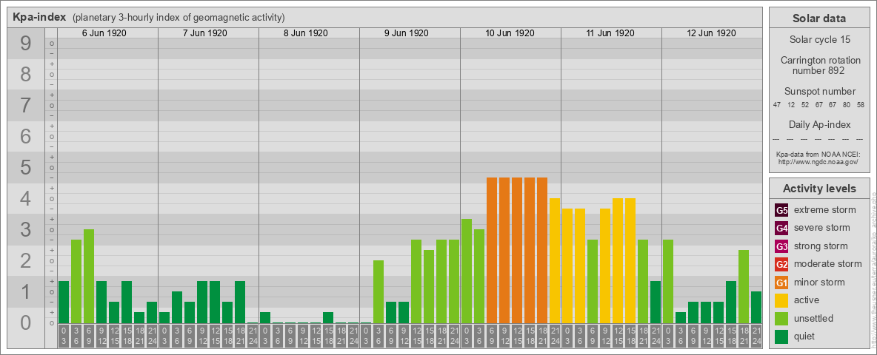
Task: Select the dark green quiet swatch
Action: (x=781, y=337)
